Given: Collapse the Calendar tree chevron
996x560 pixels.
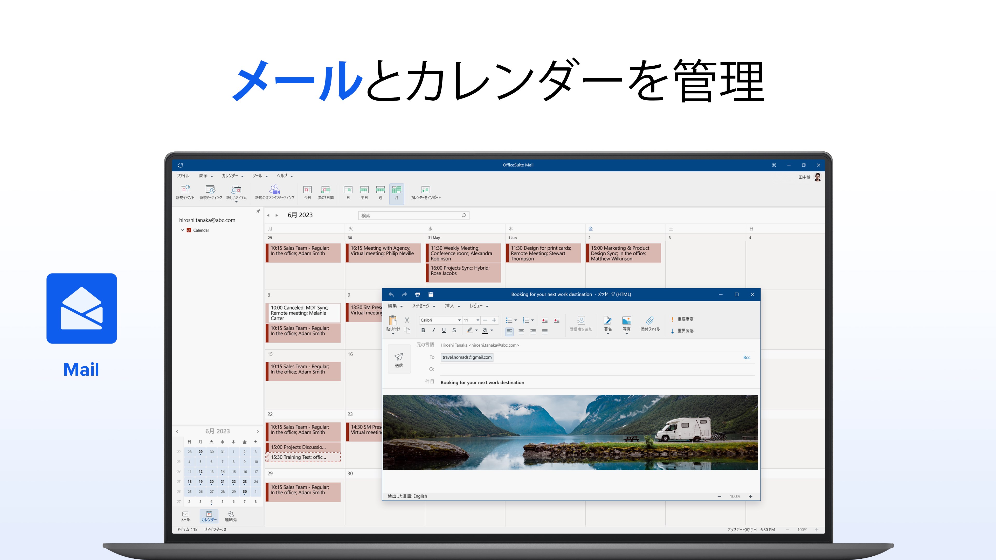Looking at the screenshot, I should tap(183, 230).
